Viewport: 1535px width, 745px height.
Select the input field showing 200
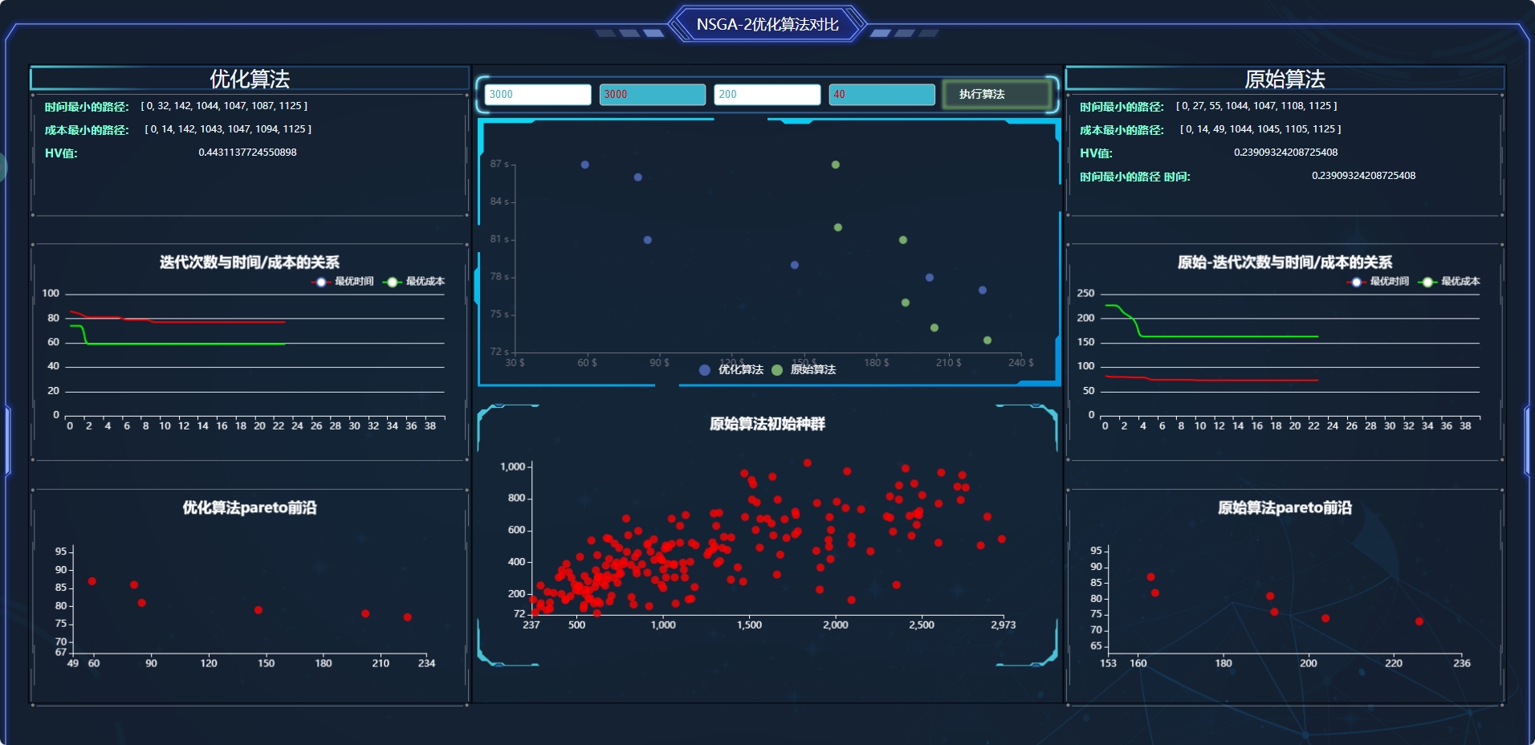click(x=767, y=94)
